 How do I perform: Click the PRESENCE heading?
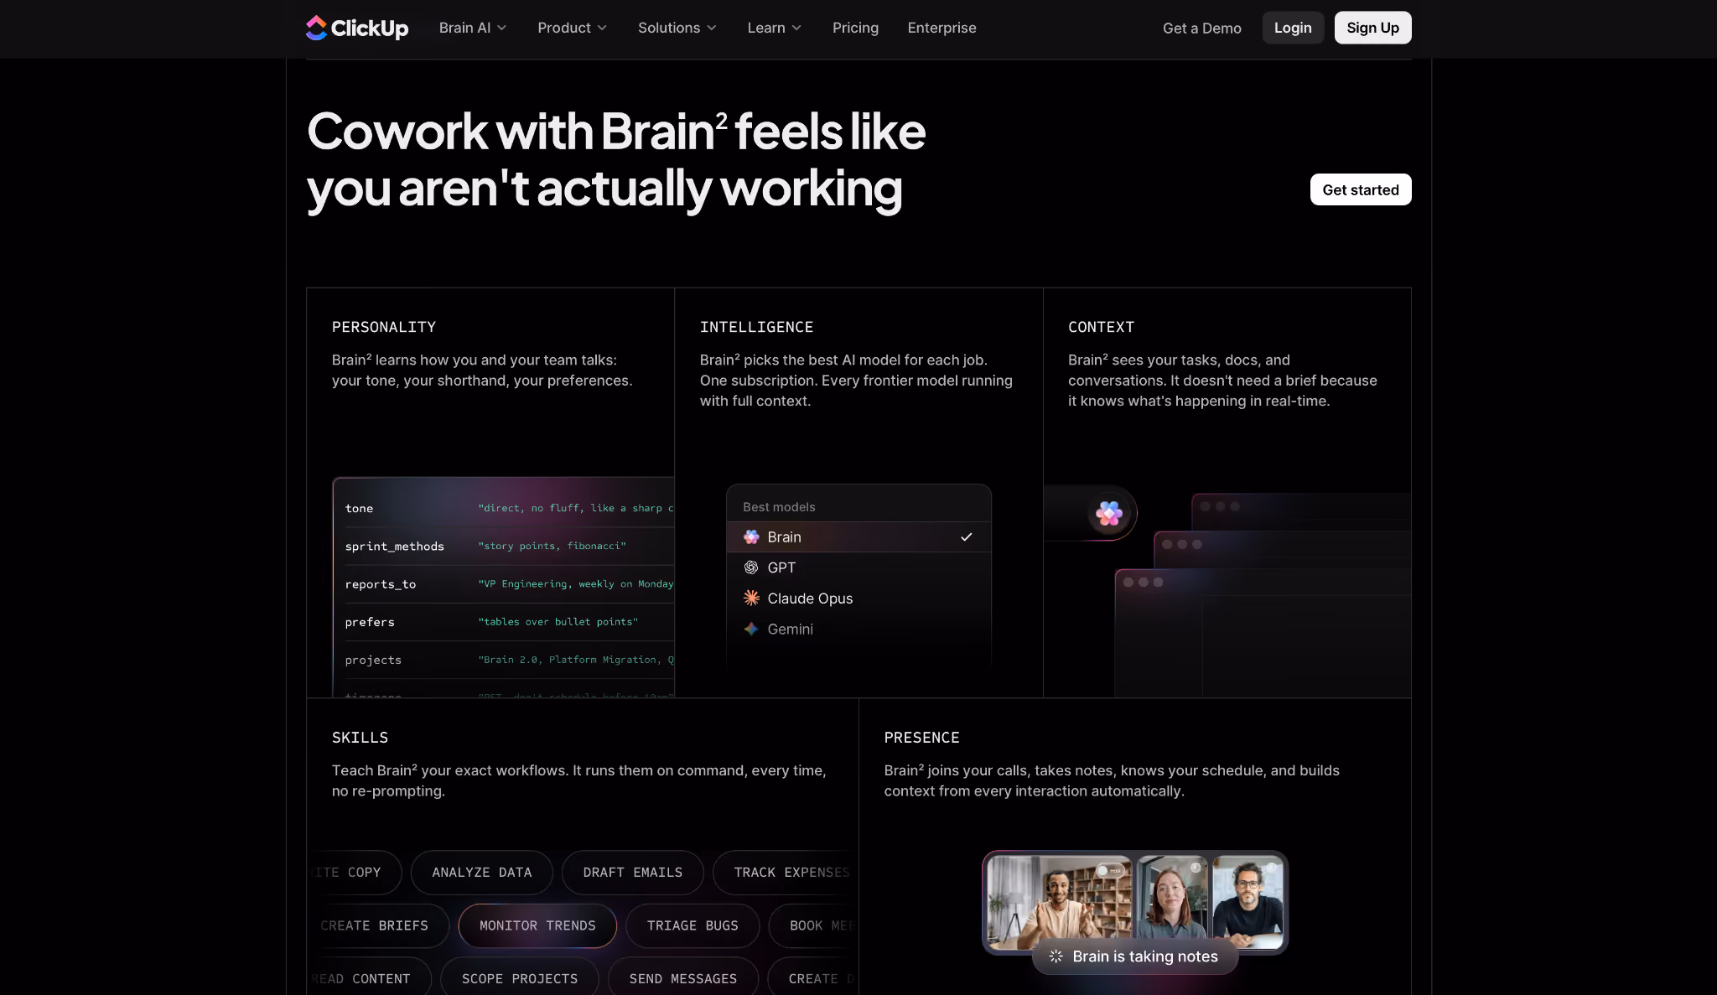pos(921,738)
